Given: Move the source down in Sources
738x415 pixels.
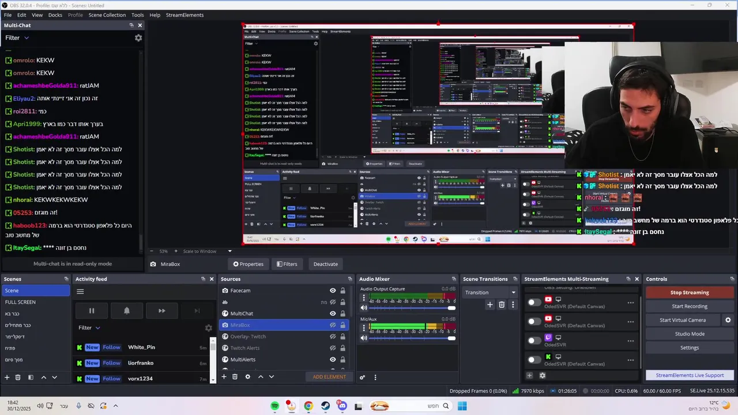Looking at the screenshot, I should coord(271,377).
